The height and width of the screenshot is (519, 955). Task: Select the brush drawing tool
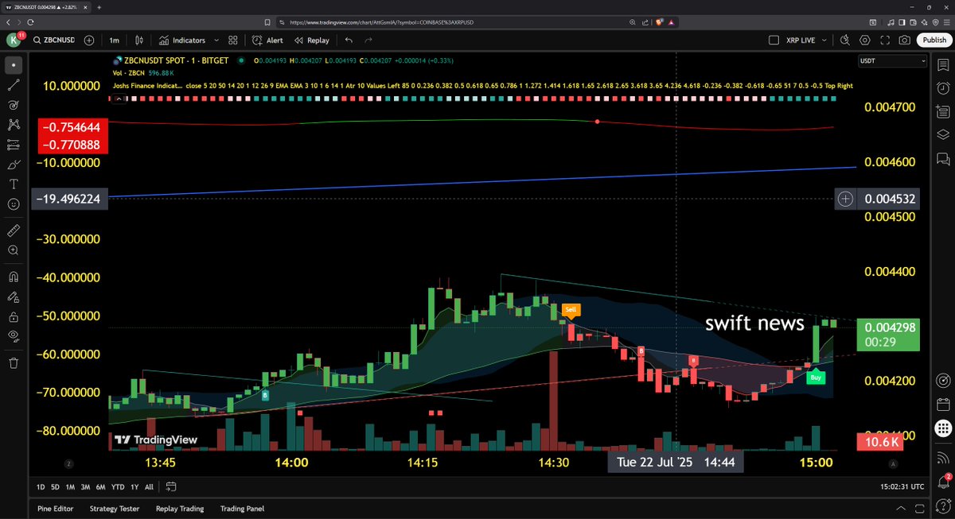[14, 165]
